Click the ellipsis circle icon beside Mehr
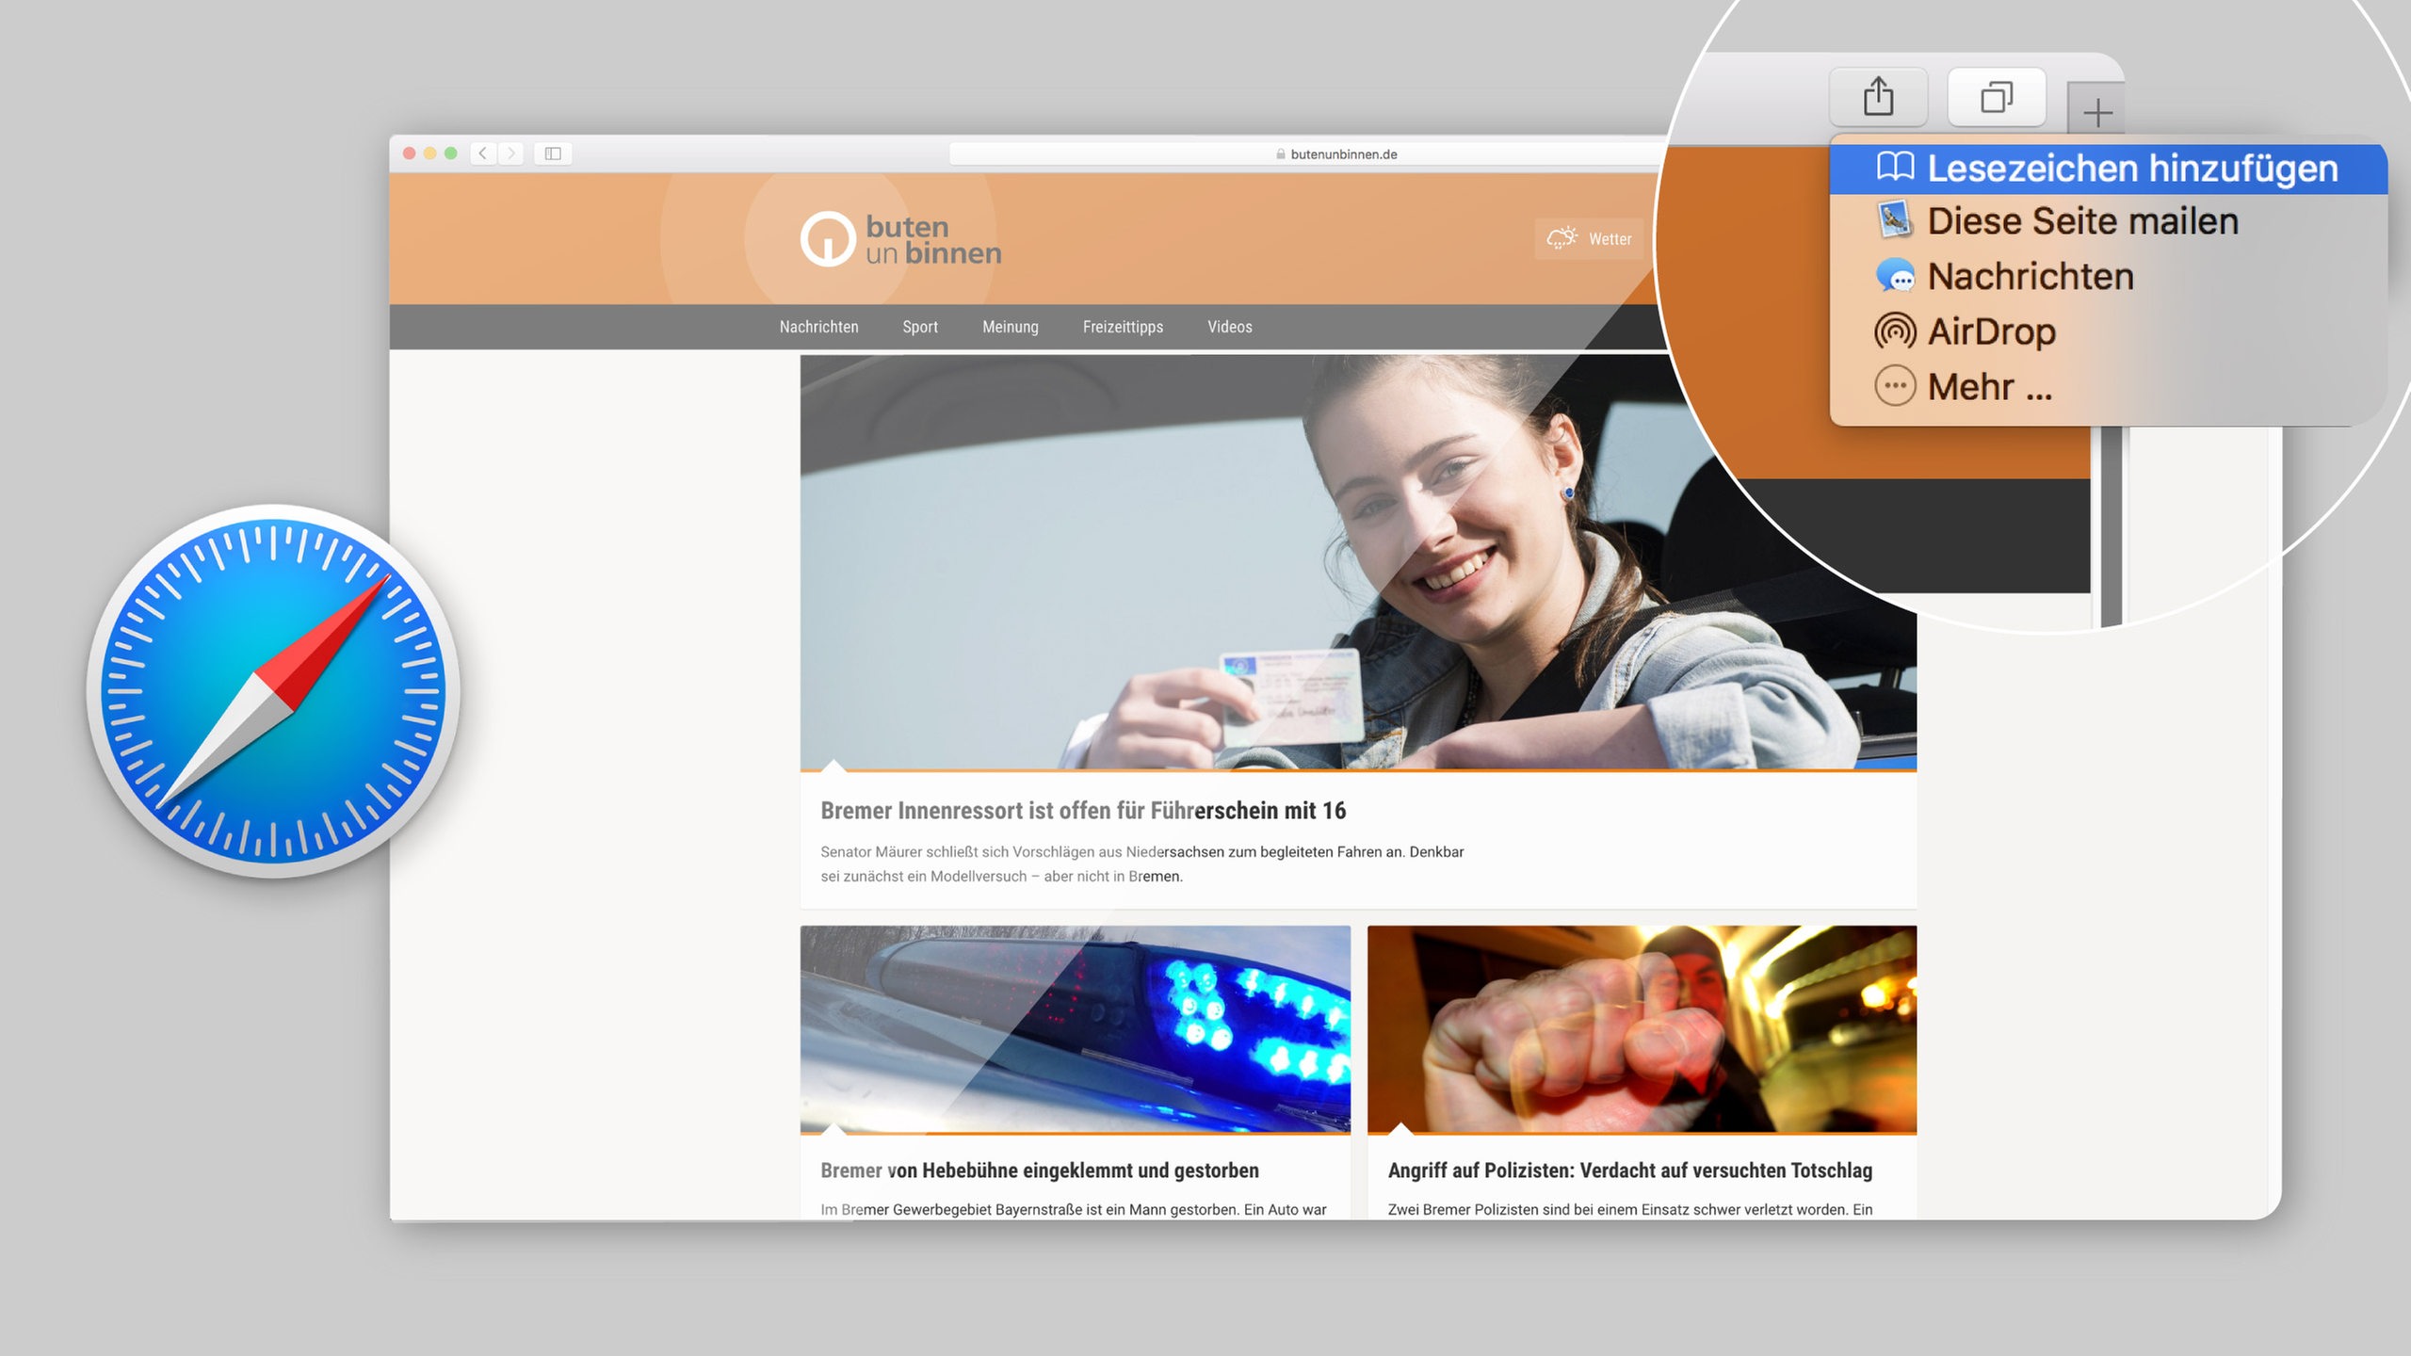2411x1356 pixels. coord(1895,386)
